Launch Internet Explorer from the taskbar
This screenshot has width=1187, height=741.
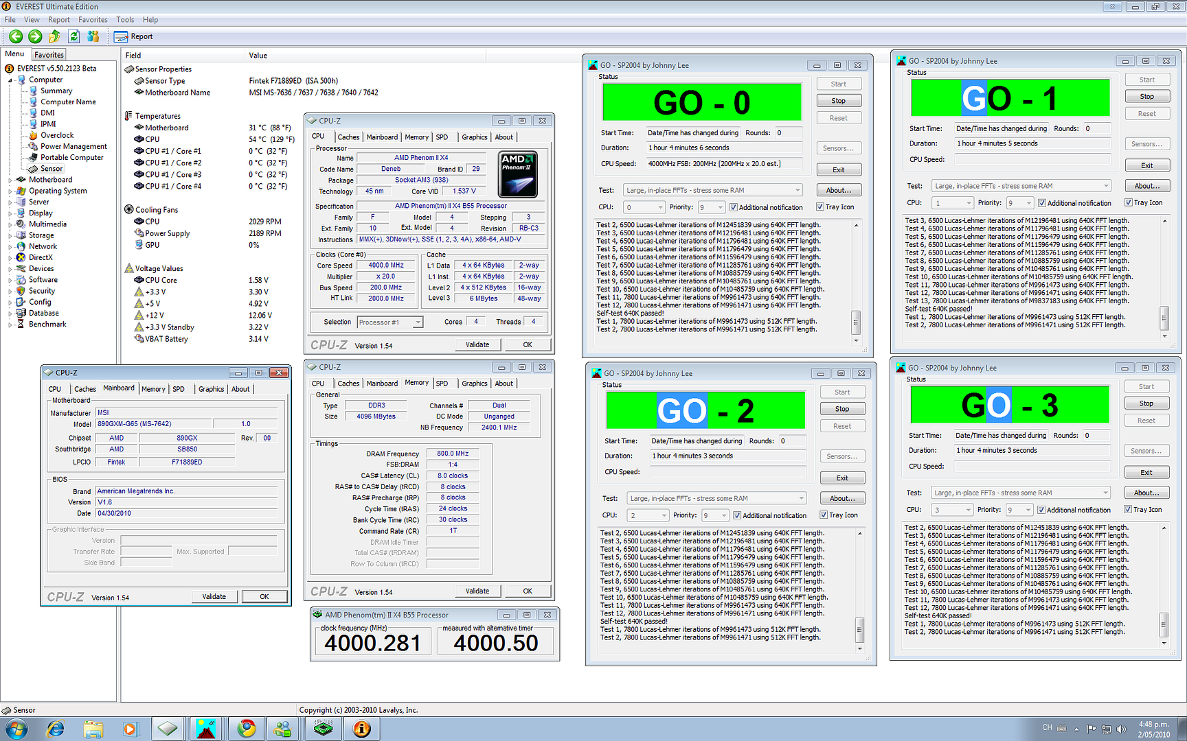pyautogui.click(x=56, y=729)
